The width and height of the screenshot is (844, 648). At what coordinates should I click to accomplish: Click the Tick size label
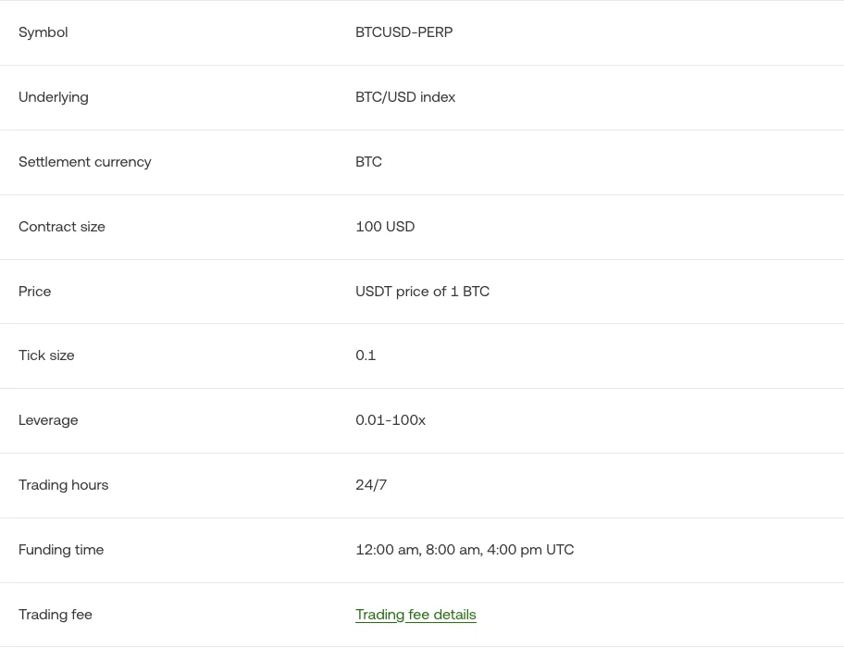click(x=46, y=355)
